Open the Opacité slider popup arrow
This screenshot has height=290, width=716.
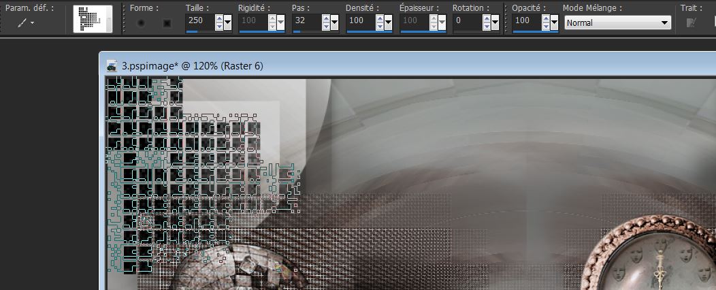point(554,22)
